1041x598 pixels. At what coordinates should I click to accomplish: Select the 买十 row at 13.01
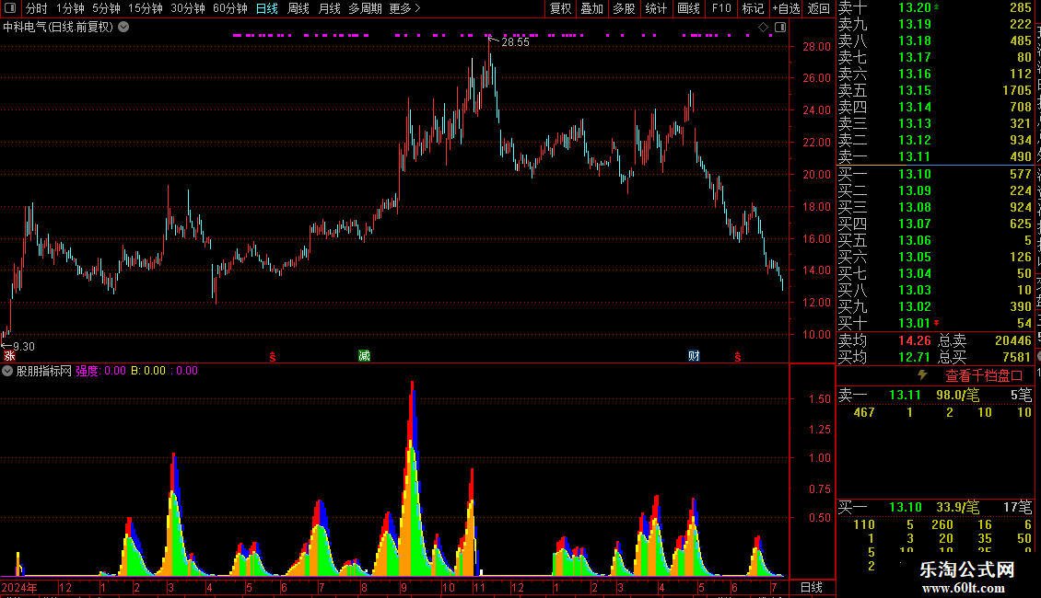point(935,323)
